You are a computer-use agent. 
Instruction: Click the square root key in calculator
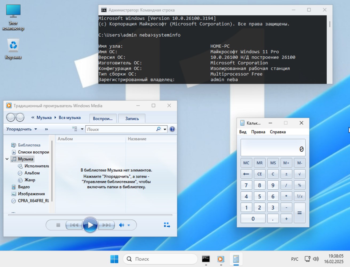click(x=300, y=174)
